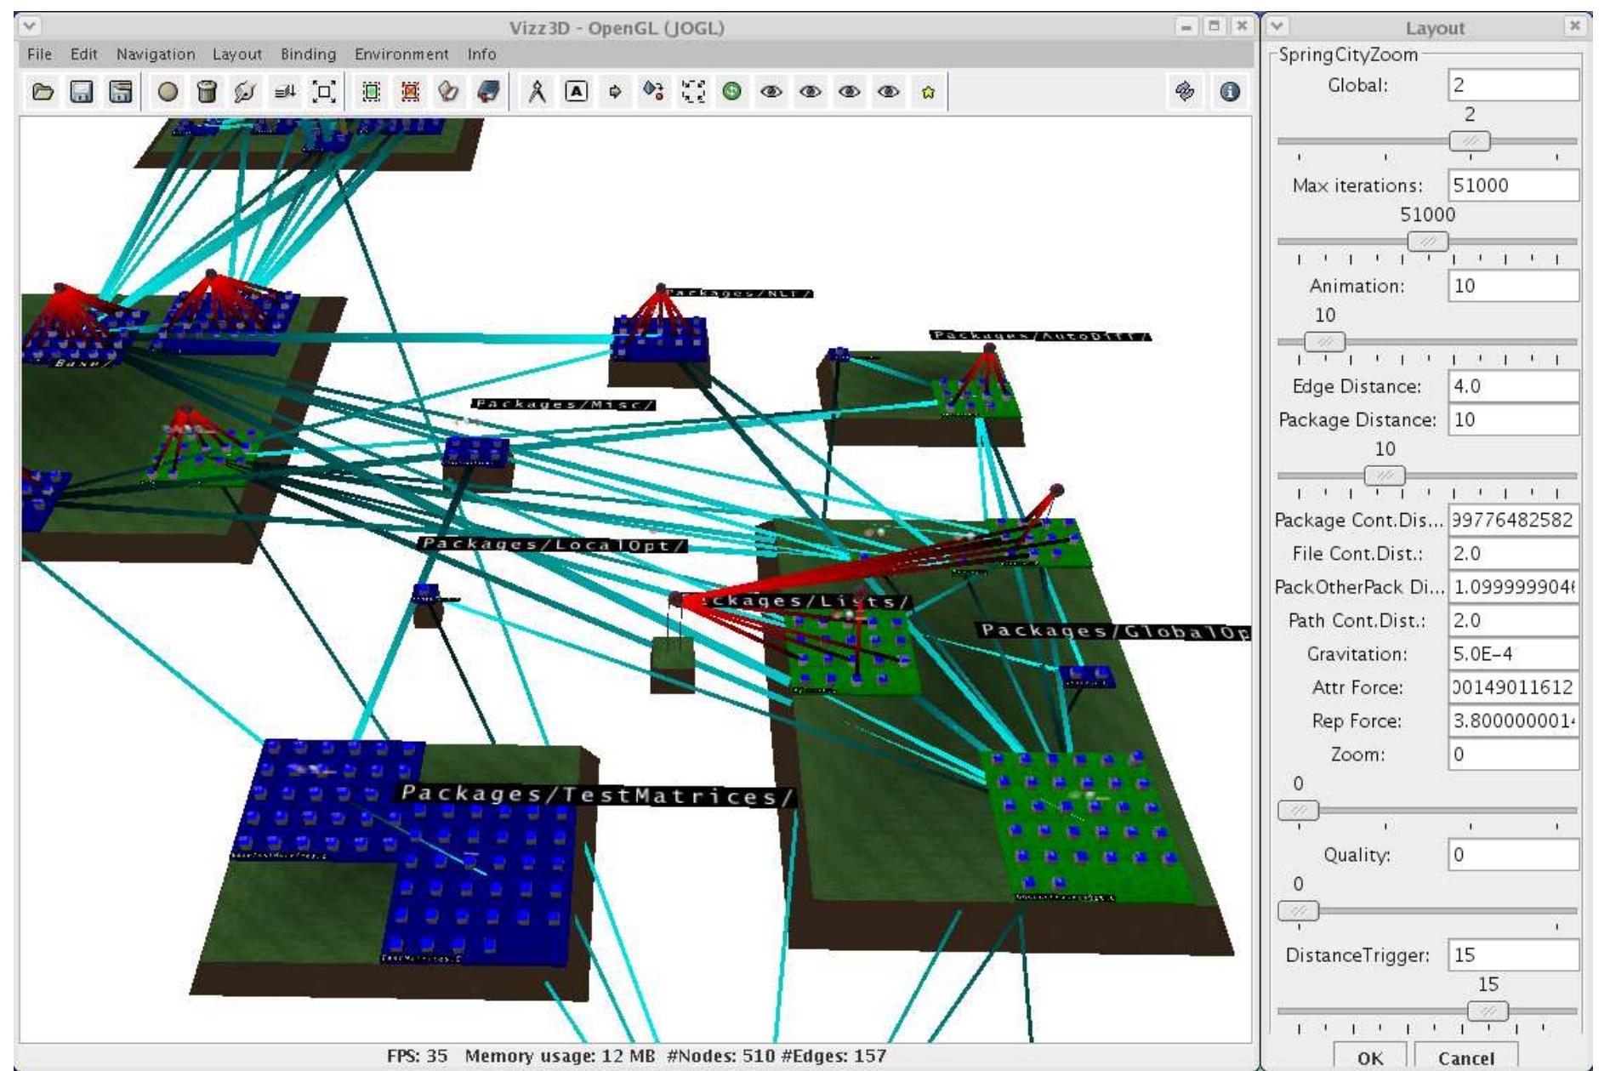This screenshot has height=1071, width=1610.
Task: Click the OK button in Layout panel
Action: pyautogui.click(x=1369, y=1057)
